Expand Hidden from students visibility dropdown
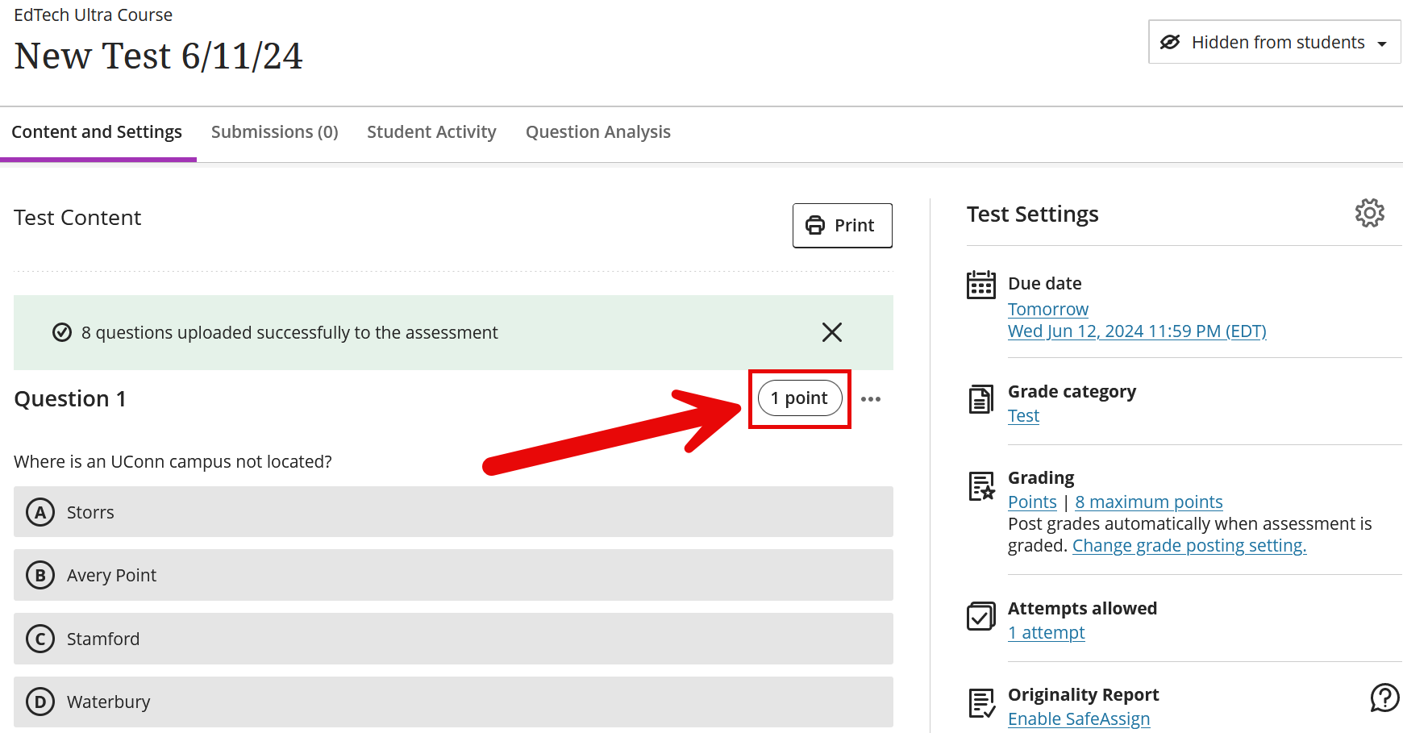 [1274, 42]
